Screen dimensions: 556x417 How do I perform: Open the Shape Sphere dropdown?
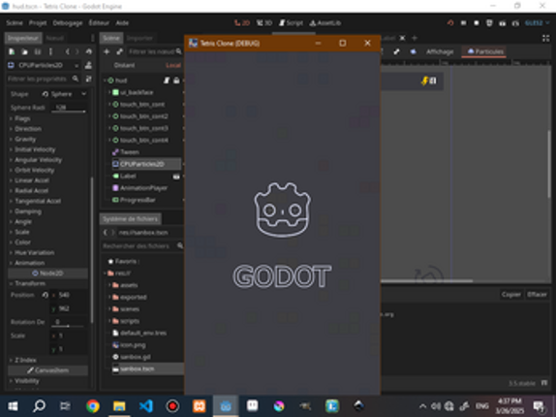68,94
